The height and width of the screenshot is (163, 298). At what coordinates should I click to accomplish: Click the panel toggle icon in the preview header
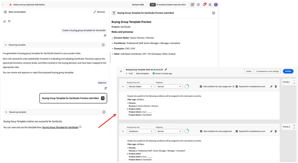tap(213, 13)
